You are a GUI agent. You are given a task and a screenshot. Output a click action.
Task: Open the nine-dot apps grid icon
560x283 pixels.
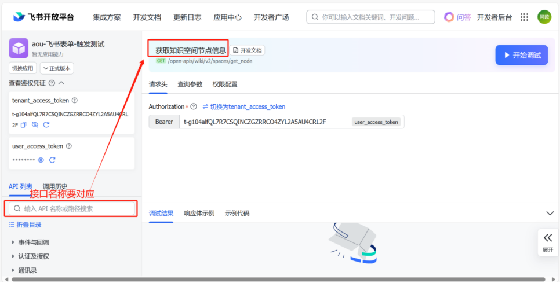[x=524, y=17]
